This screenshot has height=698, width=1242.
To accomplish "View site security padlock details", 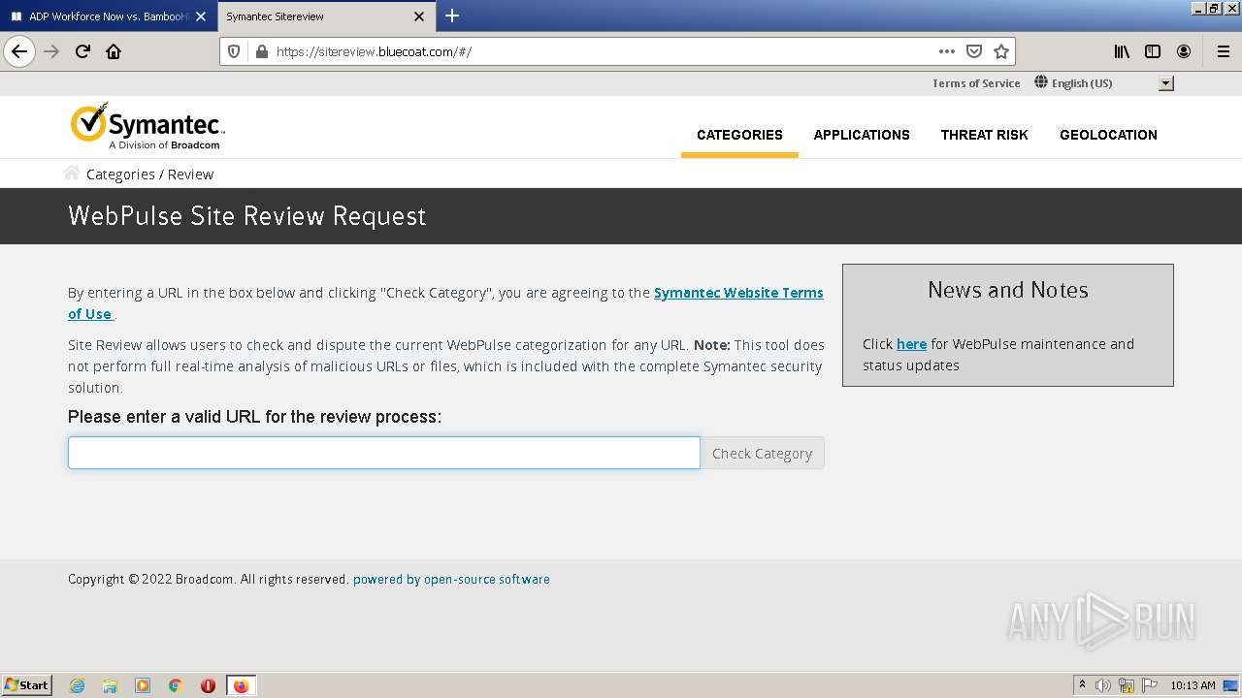I will [261, 51].
